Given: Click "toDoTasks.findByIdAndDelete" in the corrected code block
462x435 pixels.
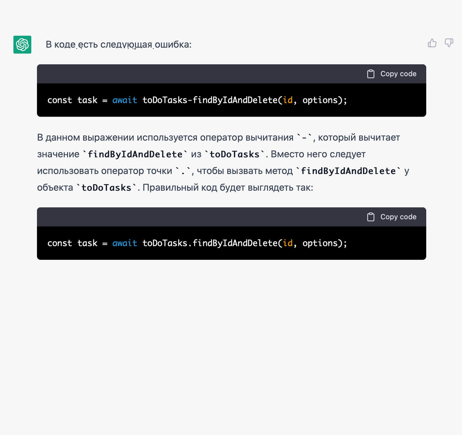Looking at the screenshot, I should pos(210,243).
